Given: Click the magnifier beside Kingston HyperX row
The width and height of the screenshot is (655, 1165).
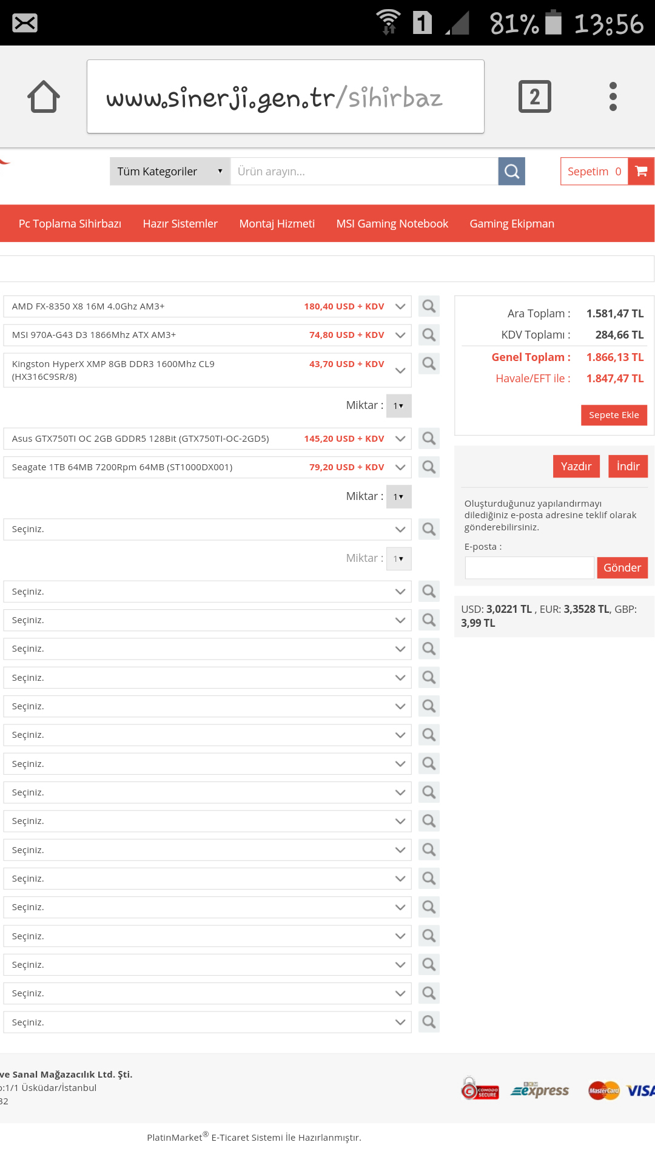Looking at the screenshot, I should (429, 363).
